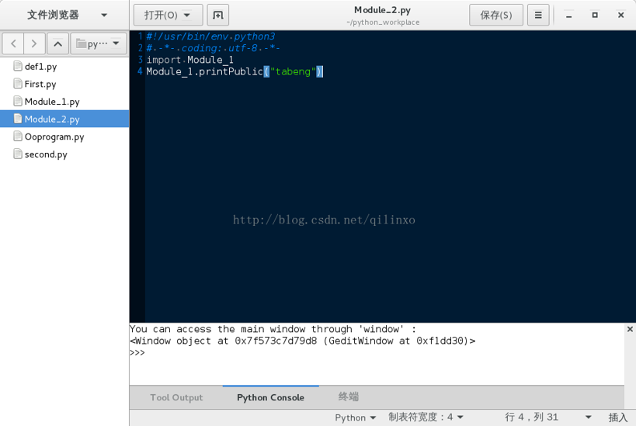The width and height of the screenshot is (636, 426).
Task: Click the def1.py file icon
Action: pos(18,66)
